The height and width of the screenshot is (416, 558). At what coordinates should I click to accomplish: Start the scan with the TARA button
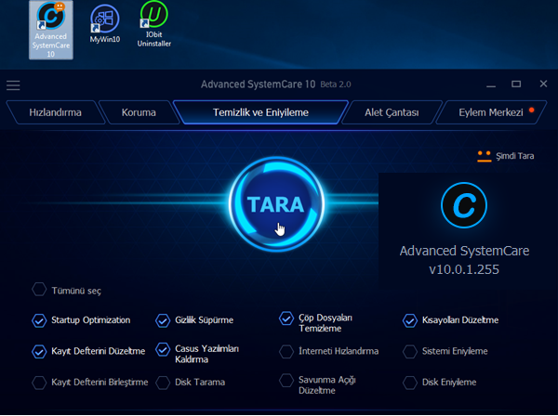click(276, 204)
